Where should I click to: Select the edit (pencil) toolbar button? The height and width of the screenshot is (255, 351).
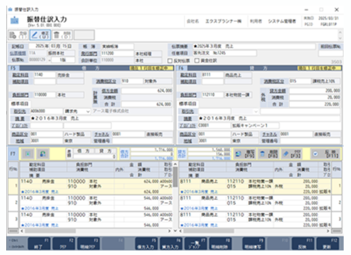coord(40,35)
